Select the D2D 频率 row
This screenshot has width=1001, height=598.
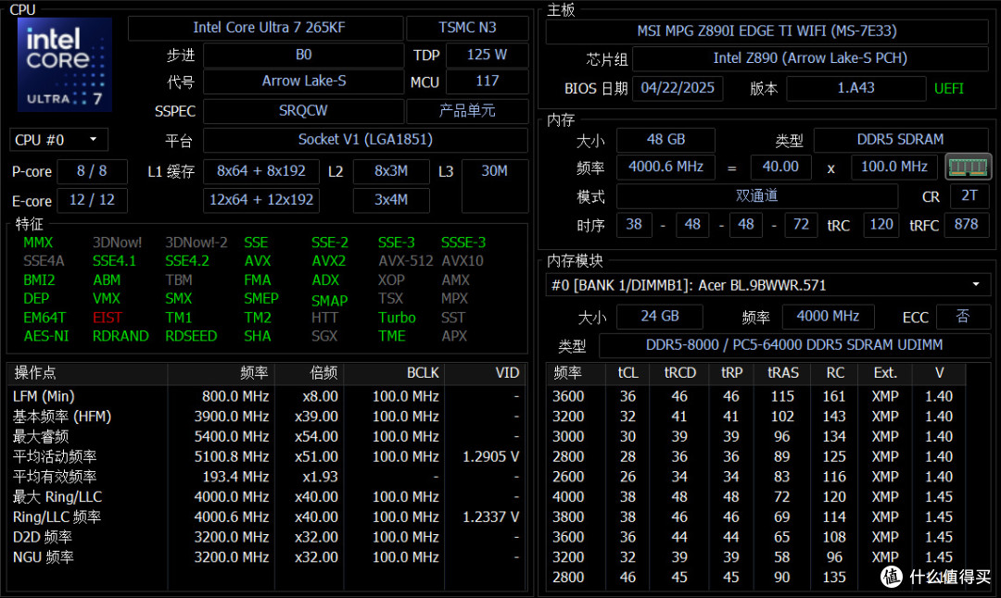(267, 538)
